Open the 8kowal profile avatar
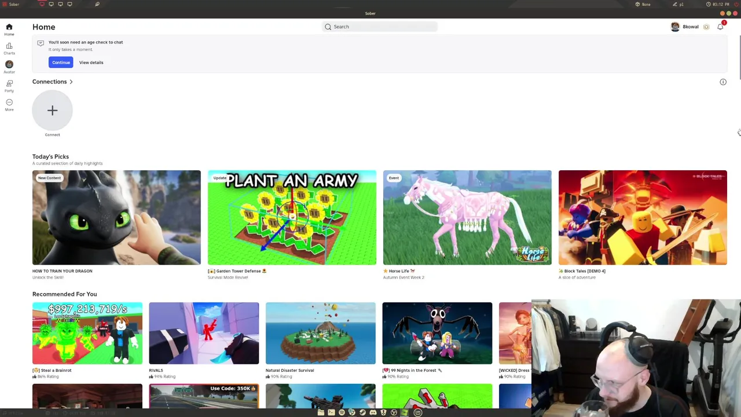 click(x=675, y=27)
